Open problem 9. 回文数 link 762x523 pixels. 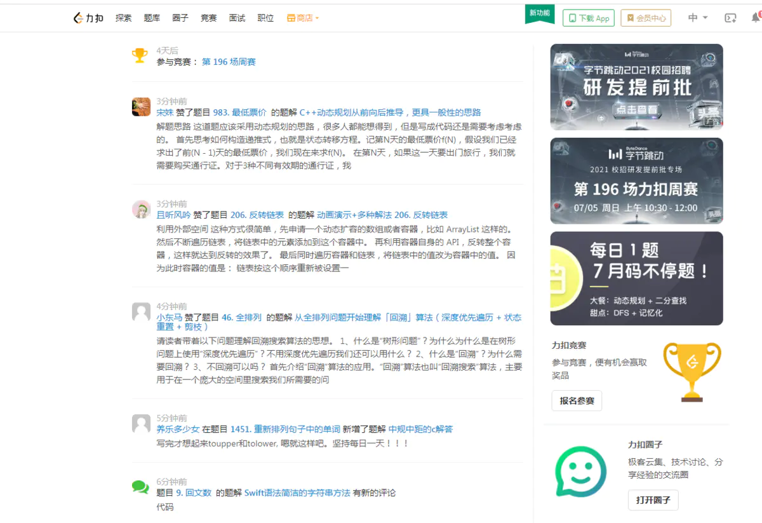(x=194, y=492)
